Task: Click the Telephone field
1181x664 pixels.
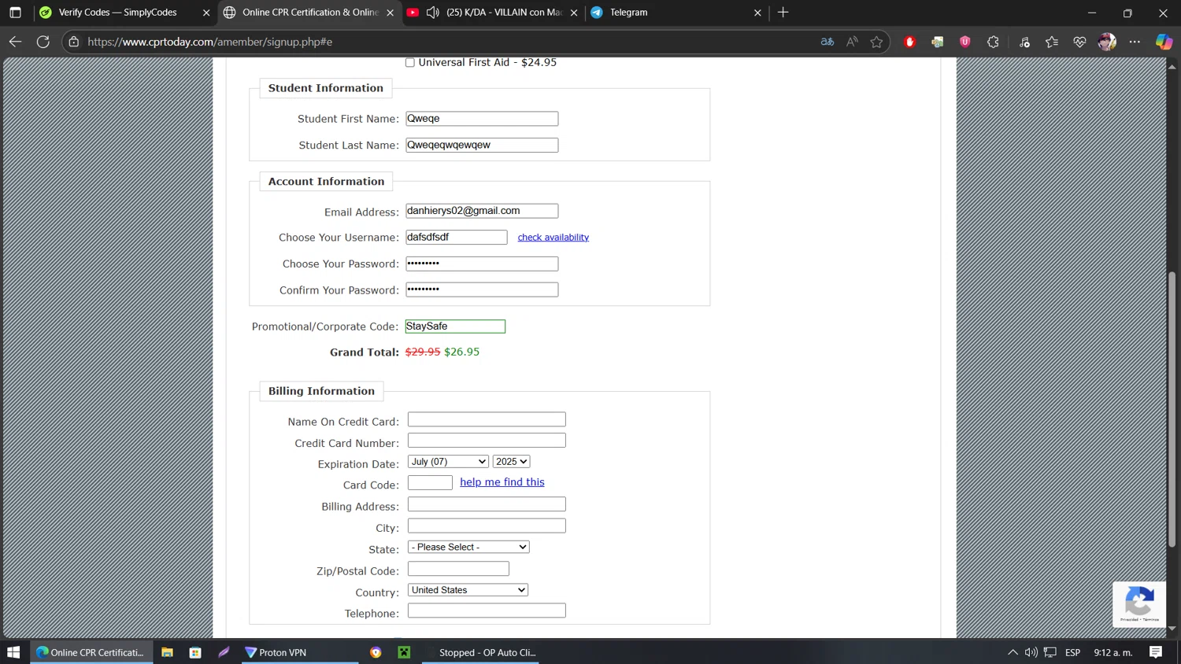Action: pyautogui.click(x=487, y=611)
